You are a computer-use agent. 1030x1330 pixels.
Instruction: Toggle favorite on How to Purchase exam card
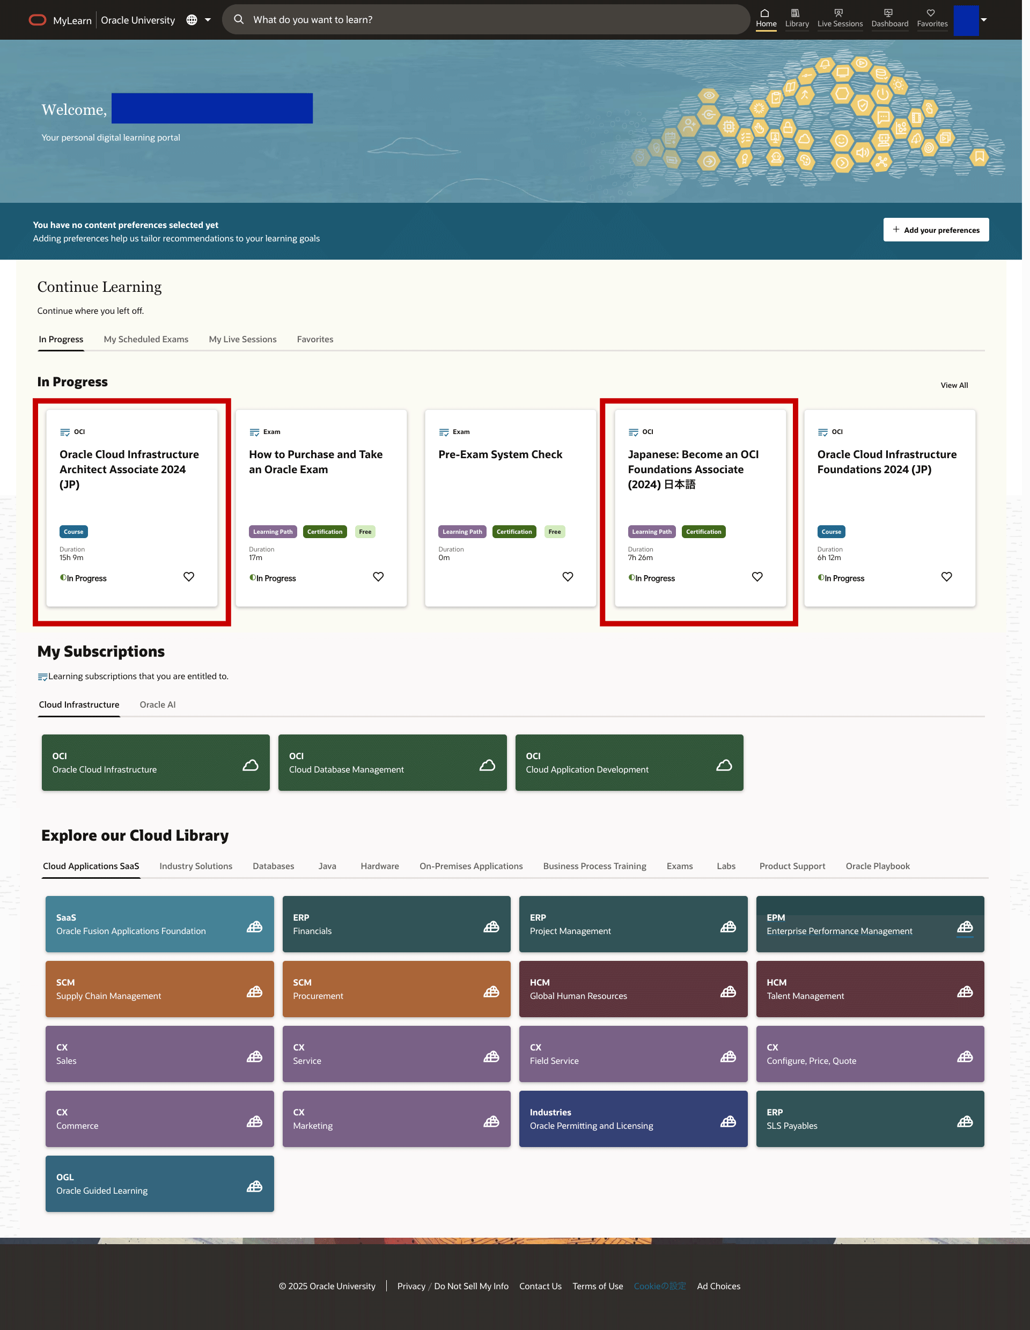378,577
